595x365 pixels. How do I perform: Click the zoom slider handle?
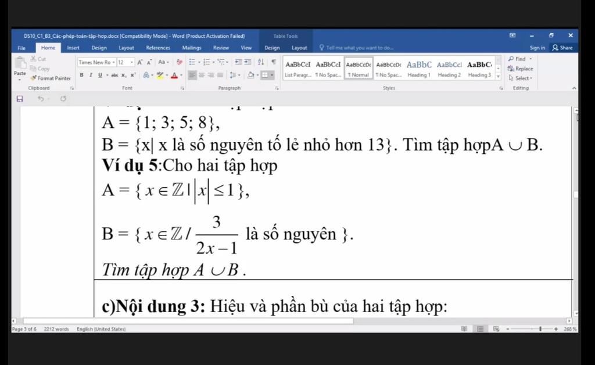tap(540, 329)
